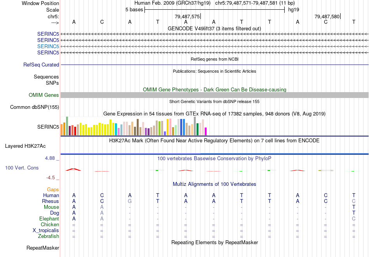Click the GENCODE V49lift37 track title
The height and width of the screenshot is (257, 369).
pos(214,29)
